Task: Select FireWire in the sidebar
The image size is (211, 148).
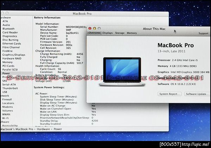Action: [x=7, y=51]
